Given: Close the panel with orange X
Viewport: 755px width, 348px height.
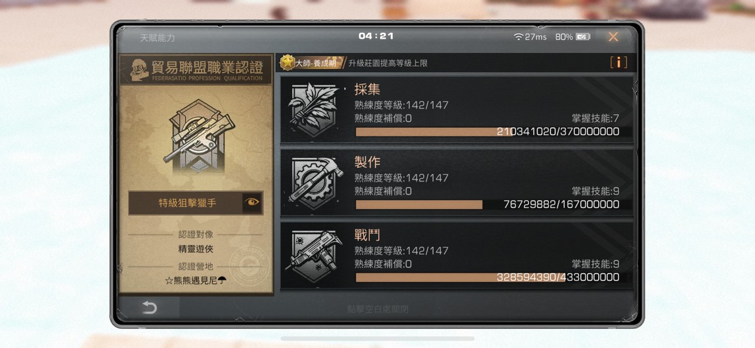Looking at the screenshot, I should 613,37.
